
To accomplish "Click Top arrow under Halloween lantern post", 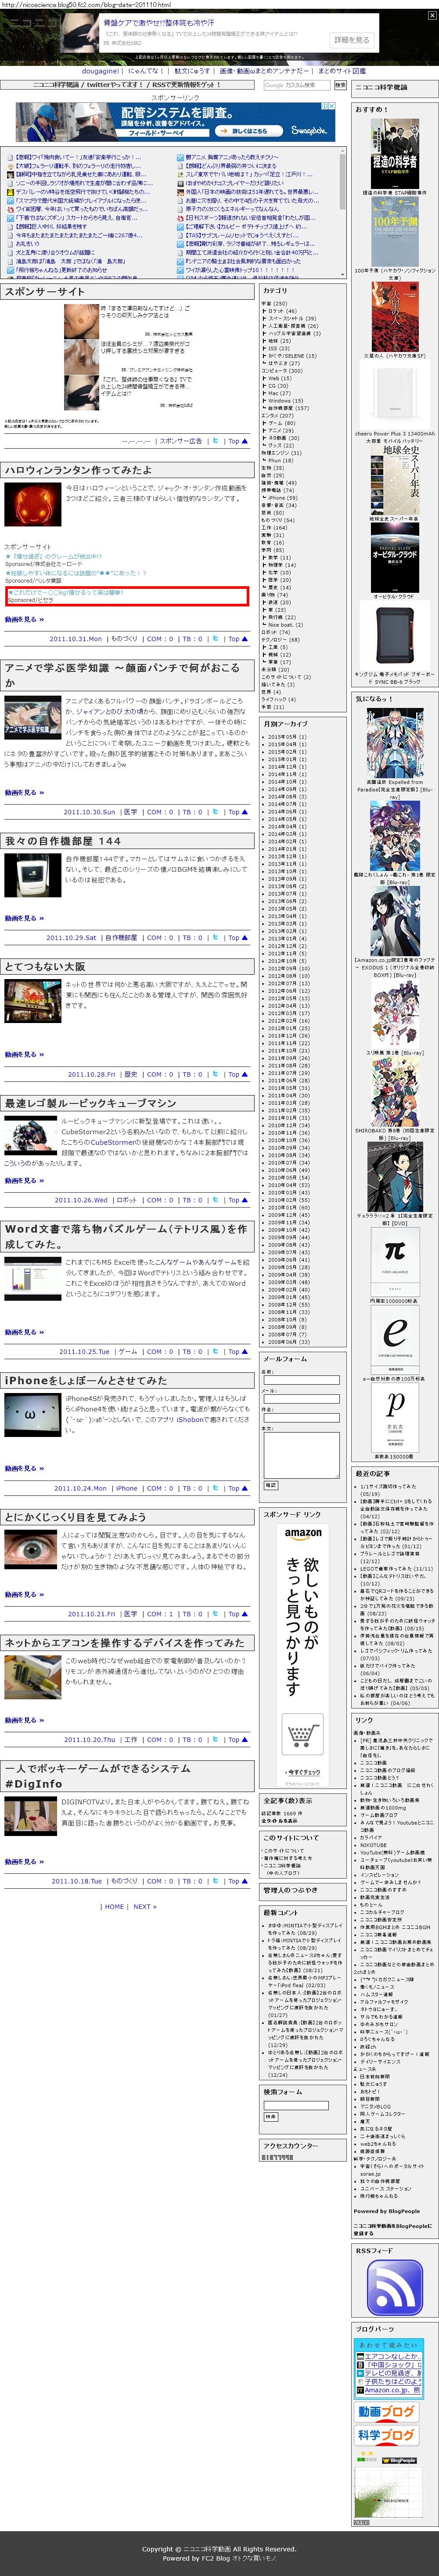I will [237, 638].
